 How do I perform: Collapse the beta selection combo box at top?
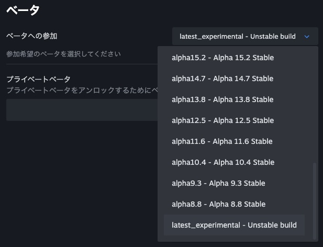(x=237, y=37)
